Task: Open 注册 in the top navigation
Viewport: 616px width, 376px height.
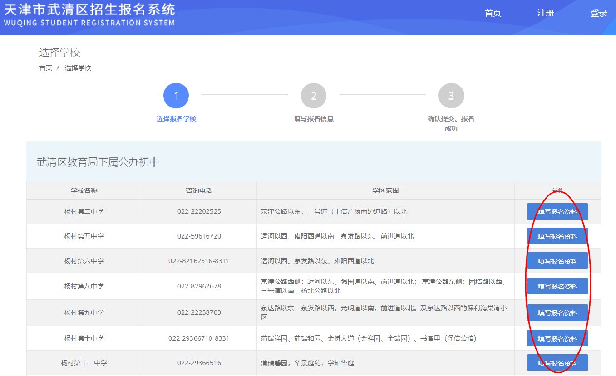Action: point(546,13)
